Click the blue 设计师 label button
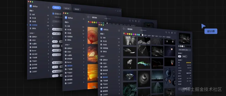Screen dimensions: 226x96 point(211,31)
